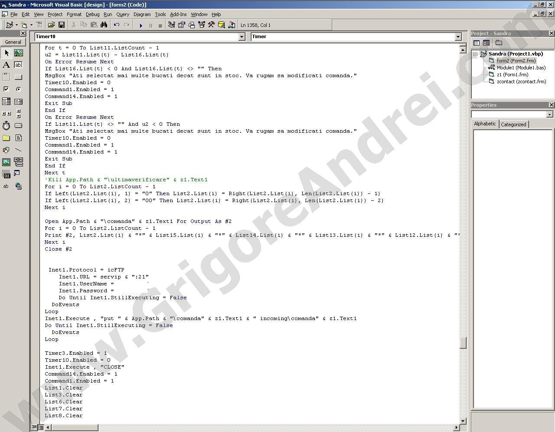Select the CheckBox toolbox control
The height and width of the screenshot is (432, 555).
pyautogui.click(x=6, y=89)
